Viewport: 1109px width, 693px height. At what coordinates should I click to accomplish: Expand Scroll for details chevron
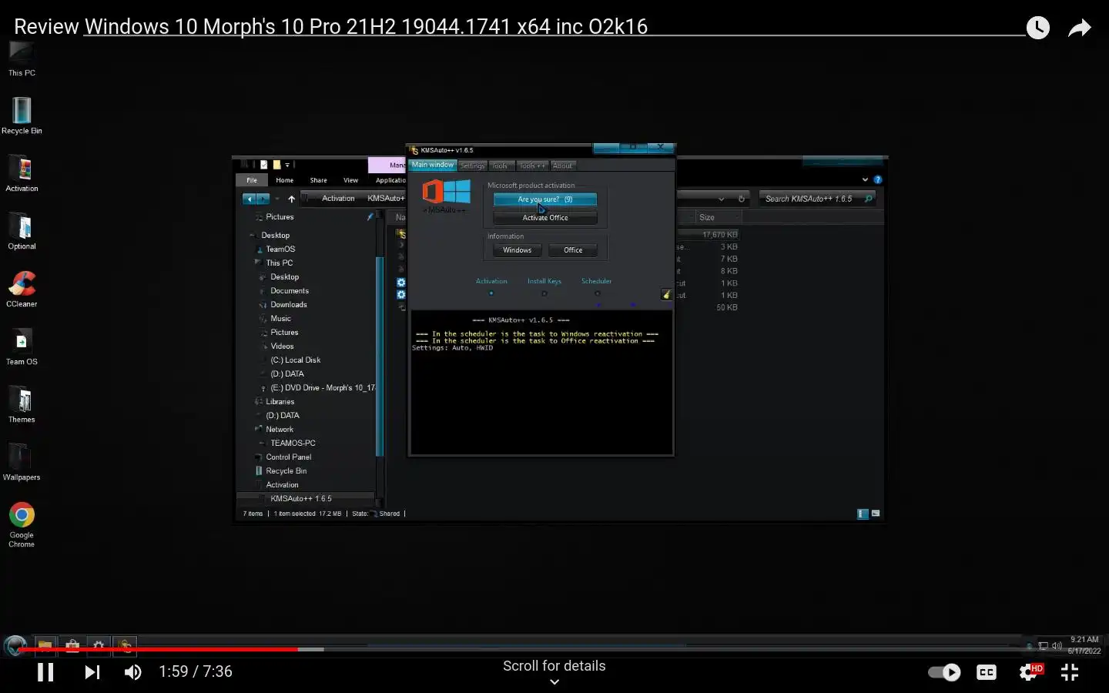click(x=554, y=681)
